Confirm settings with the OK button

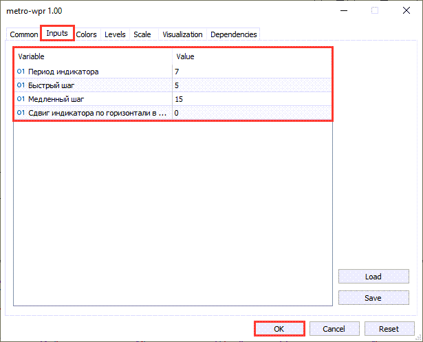coord(279,329)
